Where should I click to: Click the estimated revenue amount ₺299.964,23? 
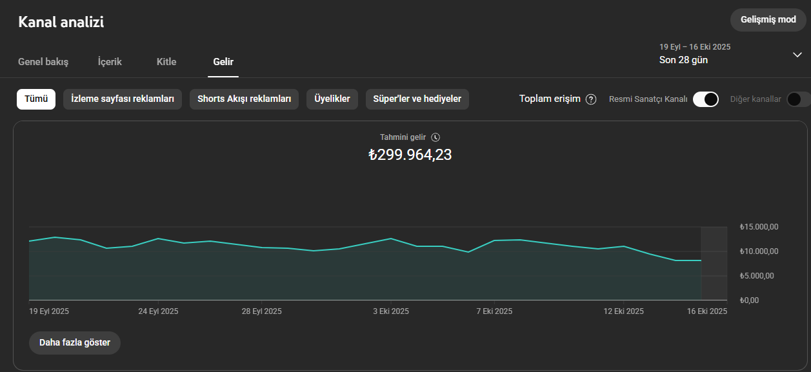click(x=410, y=155)
